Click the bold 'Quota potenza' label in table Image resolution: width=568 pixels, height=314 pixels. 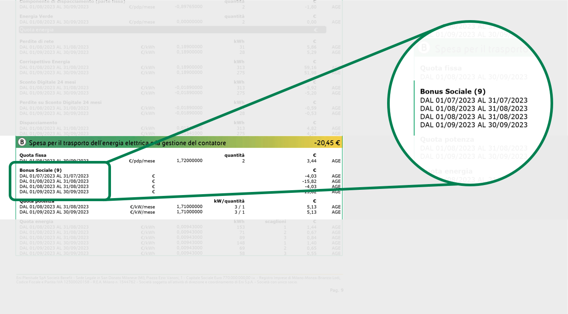click(x=37, y=201)
